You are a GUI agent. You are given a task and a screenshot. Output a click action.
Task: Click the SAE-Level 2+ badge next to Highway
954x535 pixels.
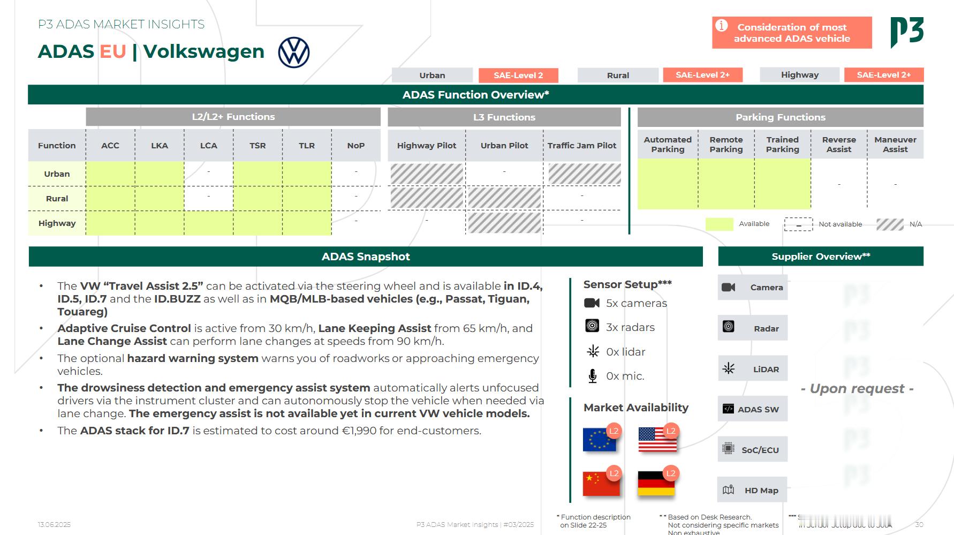[x=884, y=75]
